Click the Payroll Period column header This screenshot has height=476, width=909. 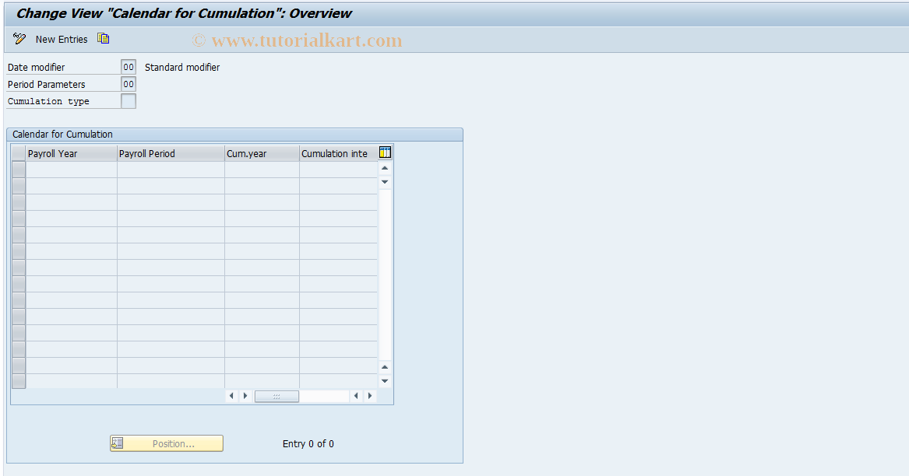pyautogui.click(x=171, y=153)
